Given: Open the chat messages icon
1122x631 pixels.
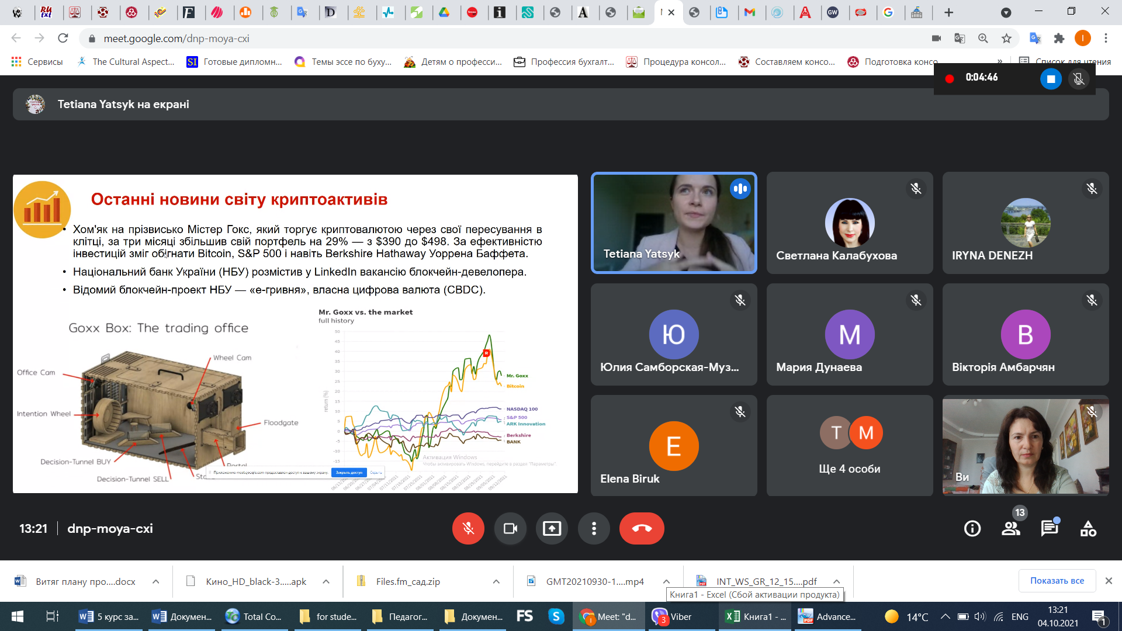Looking at the screenshot, I should point(1050,529).
